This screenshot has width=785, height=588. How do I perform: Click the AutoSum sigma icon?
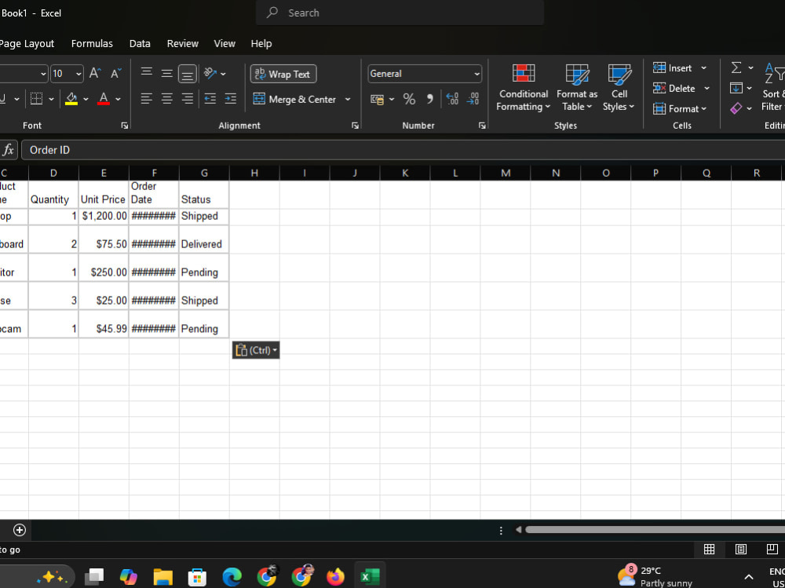tap(736, 68)
